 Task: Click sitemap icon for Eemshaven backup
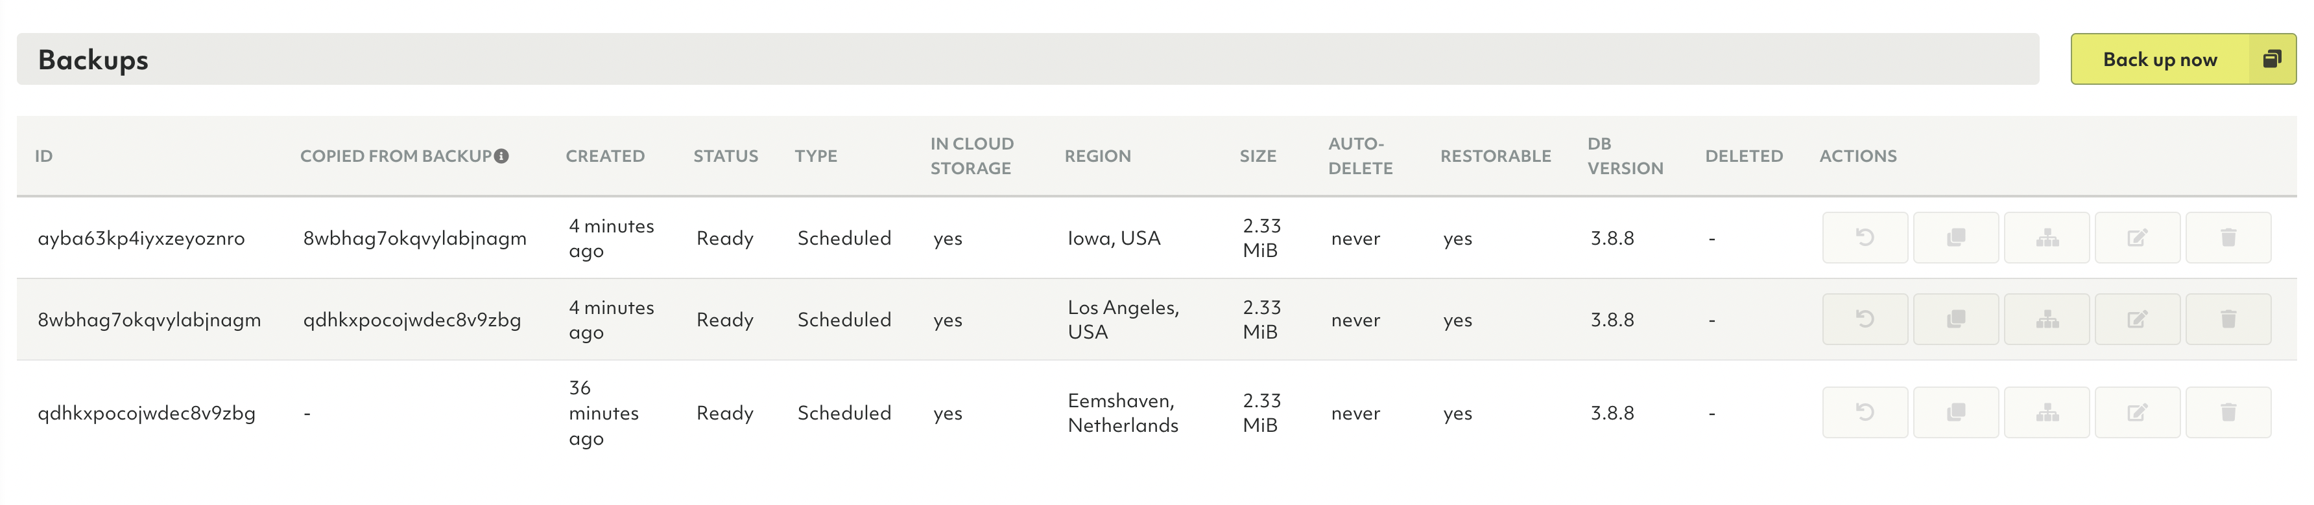click(x=2046, y=412)
